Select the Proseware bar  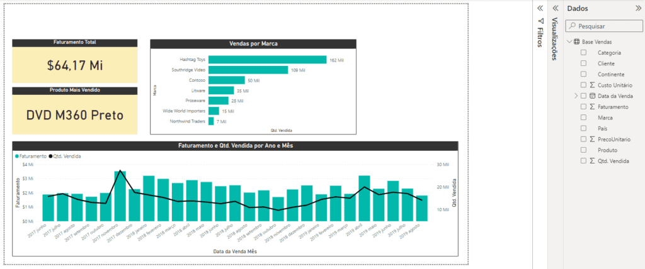[219, 101]
